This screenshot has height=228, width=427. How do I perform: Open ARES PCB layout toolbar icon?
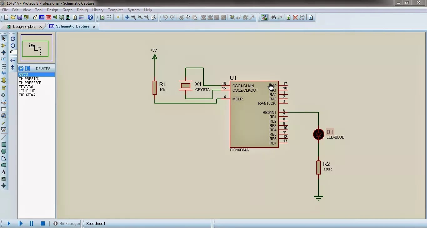click(48, 17)
